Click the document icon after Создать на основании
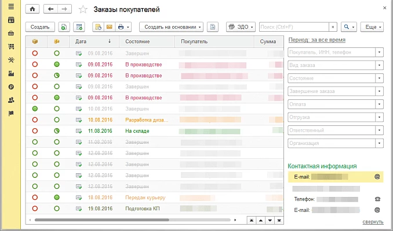Image resolution: width=393 pixels, height=231 pixels. [213, 27]
